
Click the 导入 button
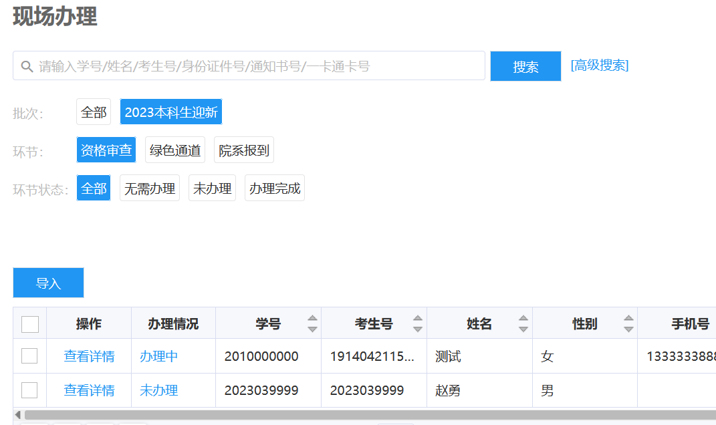(x=48, y=283)
